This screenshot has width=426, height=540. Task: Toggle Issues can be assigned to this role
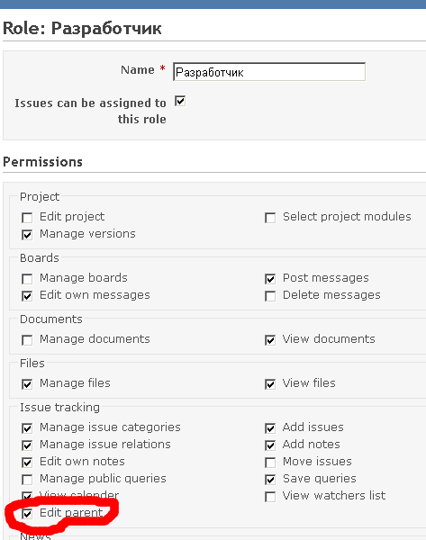(180, 101)
